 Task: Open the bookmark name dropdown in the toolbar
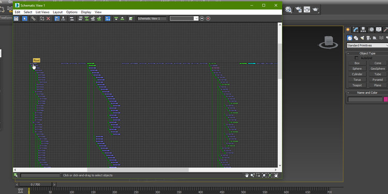coord(196,19)
